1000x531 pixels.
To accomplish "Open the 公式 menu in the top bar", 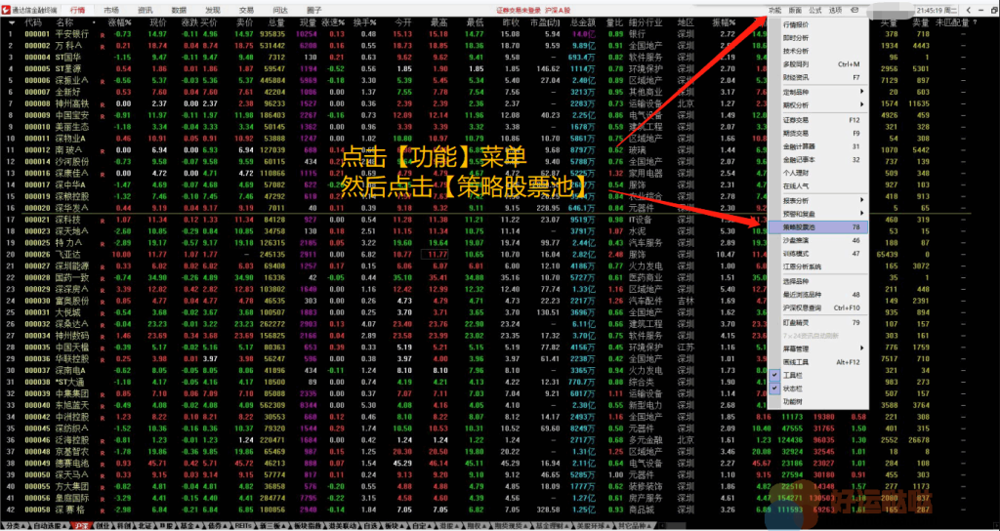I will click(815, 10).
